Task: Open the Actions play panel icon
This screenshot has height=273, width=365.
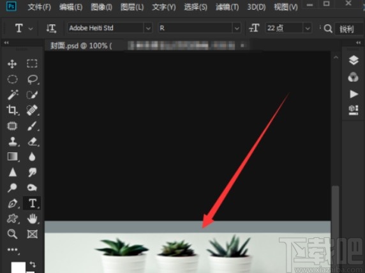Action: pos(354,94)
